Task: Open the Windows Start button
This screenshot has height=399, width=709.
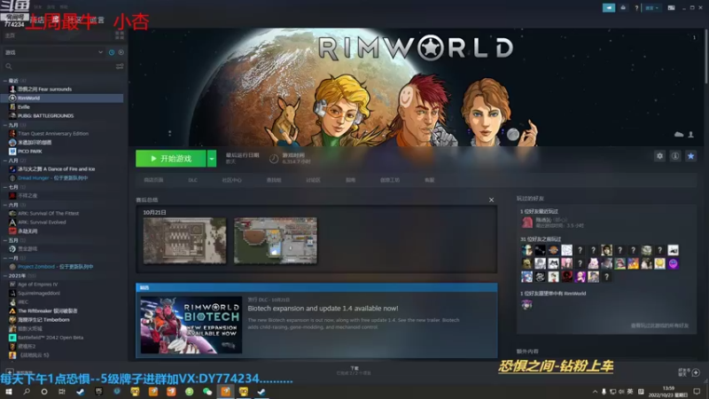Action: coord(9,391)
